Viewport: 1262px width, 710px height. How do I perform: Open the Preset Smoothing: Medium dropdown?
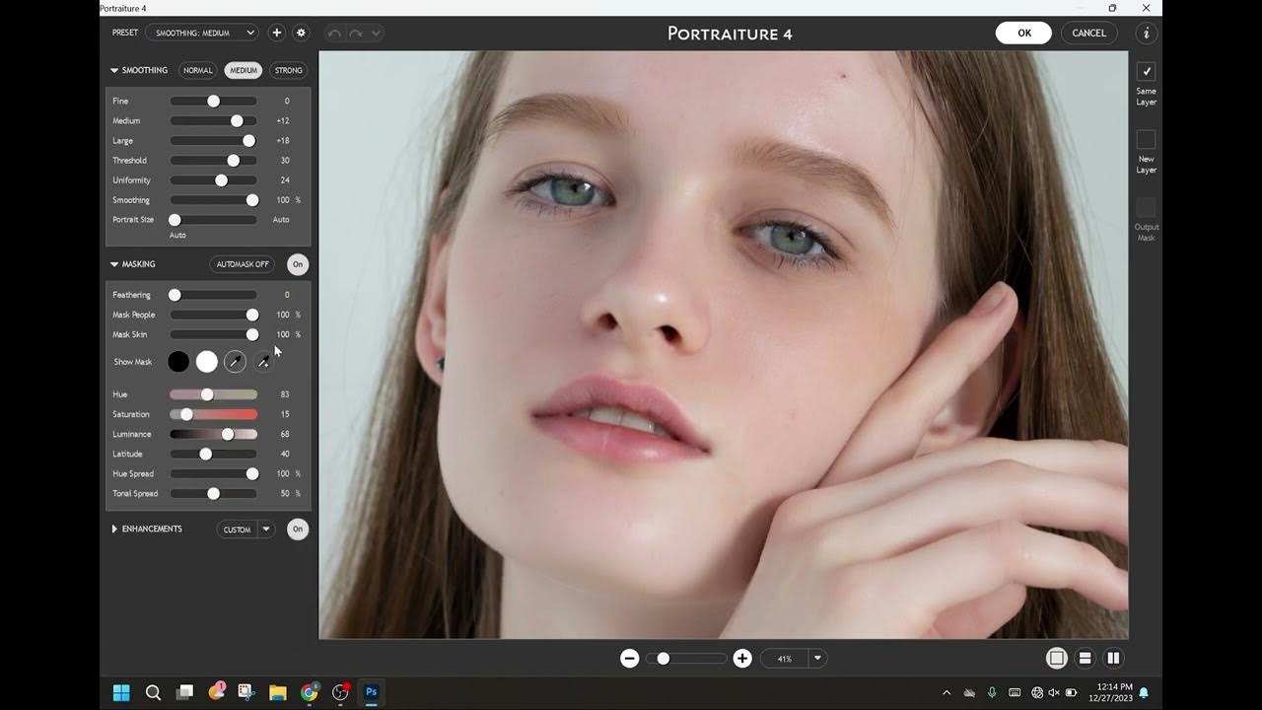202,33
